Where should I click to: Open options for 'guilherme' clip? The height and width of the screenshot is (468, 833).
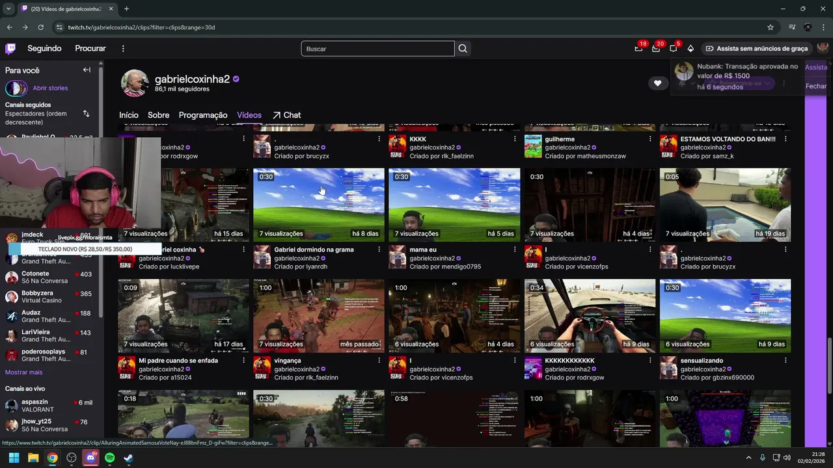(650, 139)
